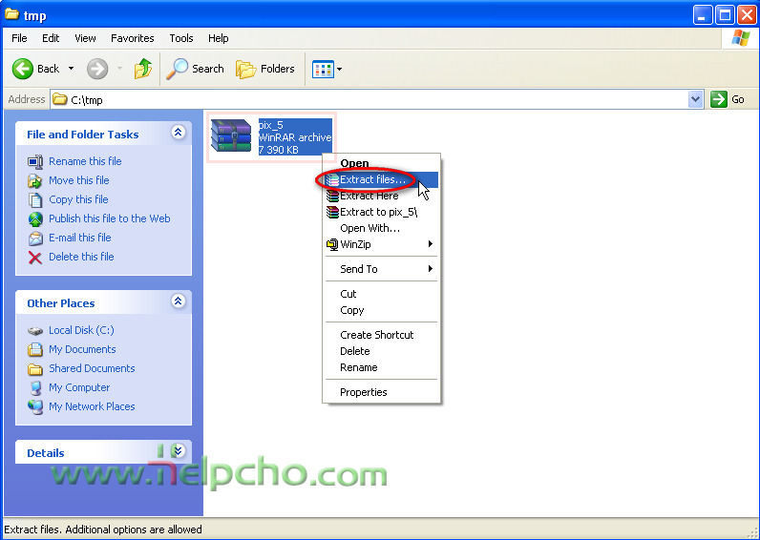Click the Shared Documents folder icon
Image resolution: width=760 pixels, height=540 pixels.
[35, 369]
